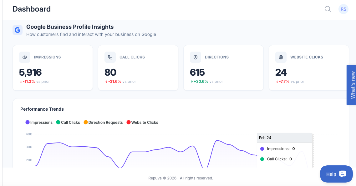
Task: Open the What's new side tab
Action: point(352,85)
